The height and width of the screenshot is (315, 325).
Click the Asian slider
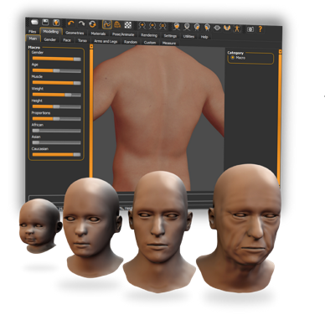[x=57, y=142]
